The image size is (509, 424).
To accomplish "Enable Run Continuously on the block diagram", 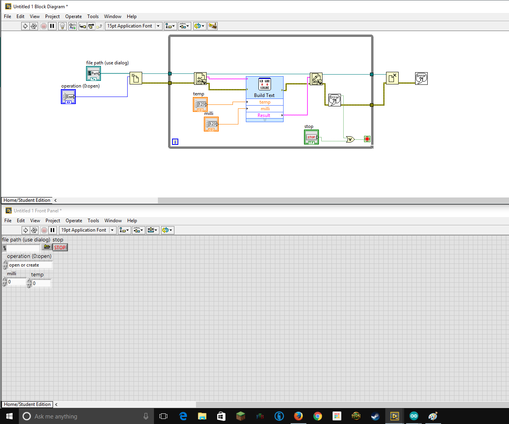I will coord(34,26).
